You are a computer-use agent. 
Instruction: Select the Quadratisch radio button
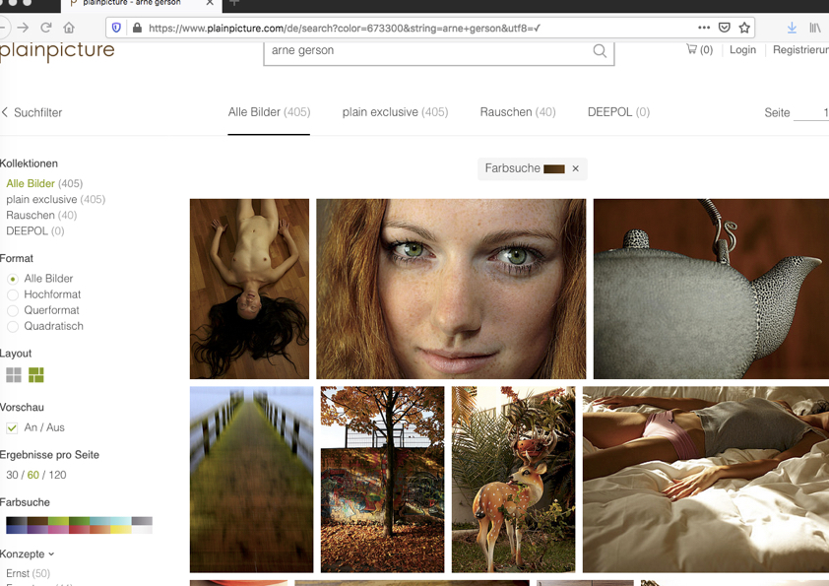(13, 326)
